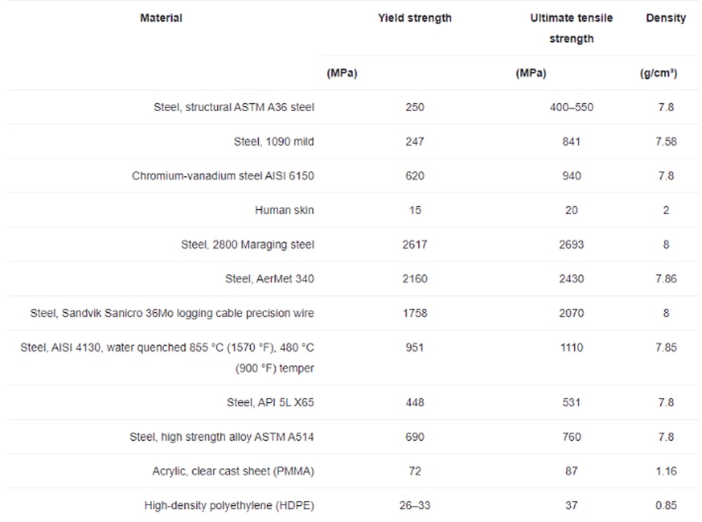Click the g/cm³ unit label
Image resolution: width=702 pixels, height=522 pixels.
[659, 73]
